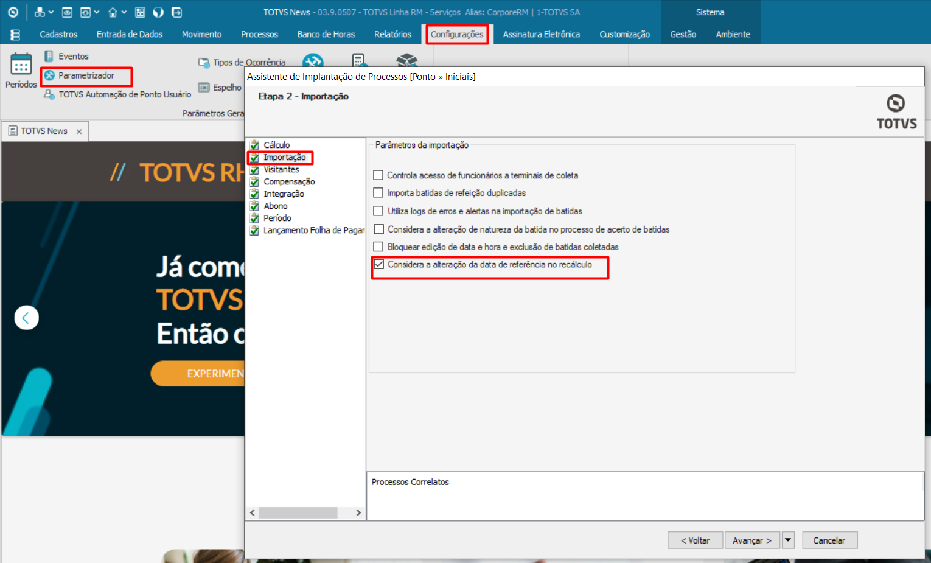Click the home icon in title bar
The height and width of the screenshot is (563, 931).
tap(113, 12)
